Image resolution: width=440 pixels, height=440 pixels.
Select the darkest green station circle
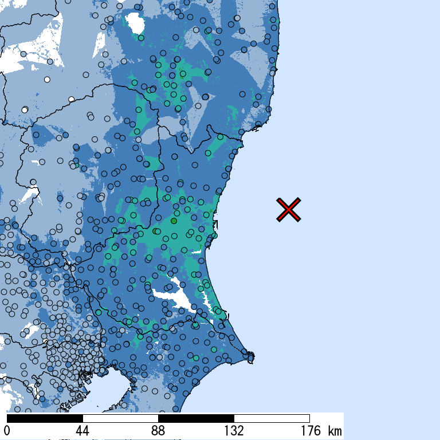click(x=174, y=221)
